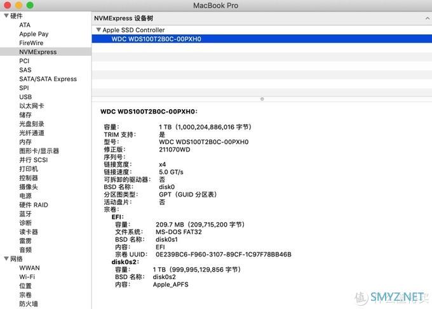Collapse the 网络 network section
The height and width of the screenshot is (309, 432).
pyautogui.click(x=6, y=259)
